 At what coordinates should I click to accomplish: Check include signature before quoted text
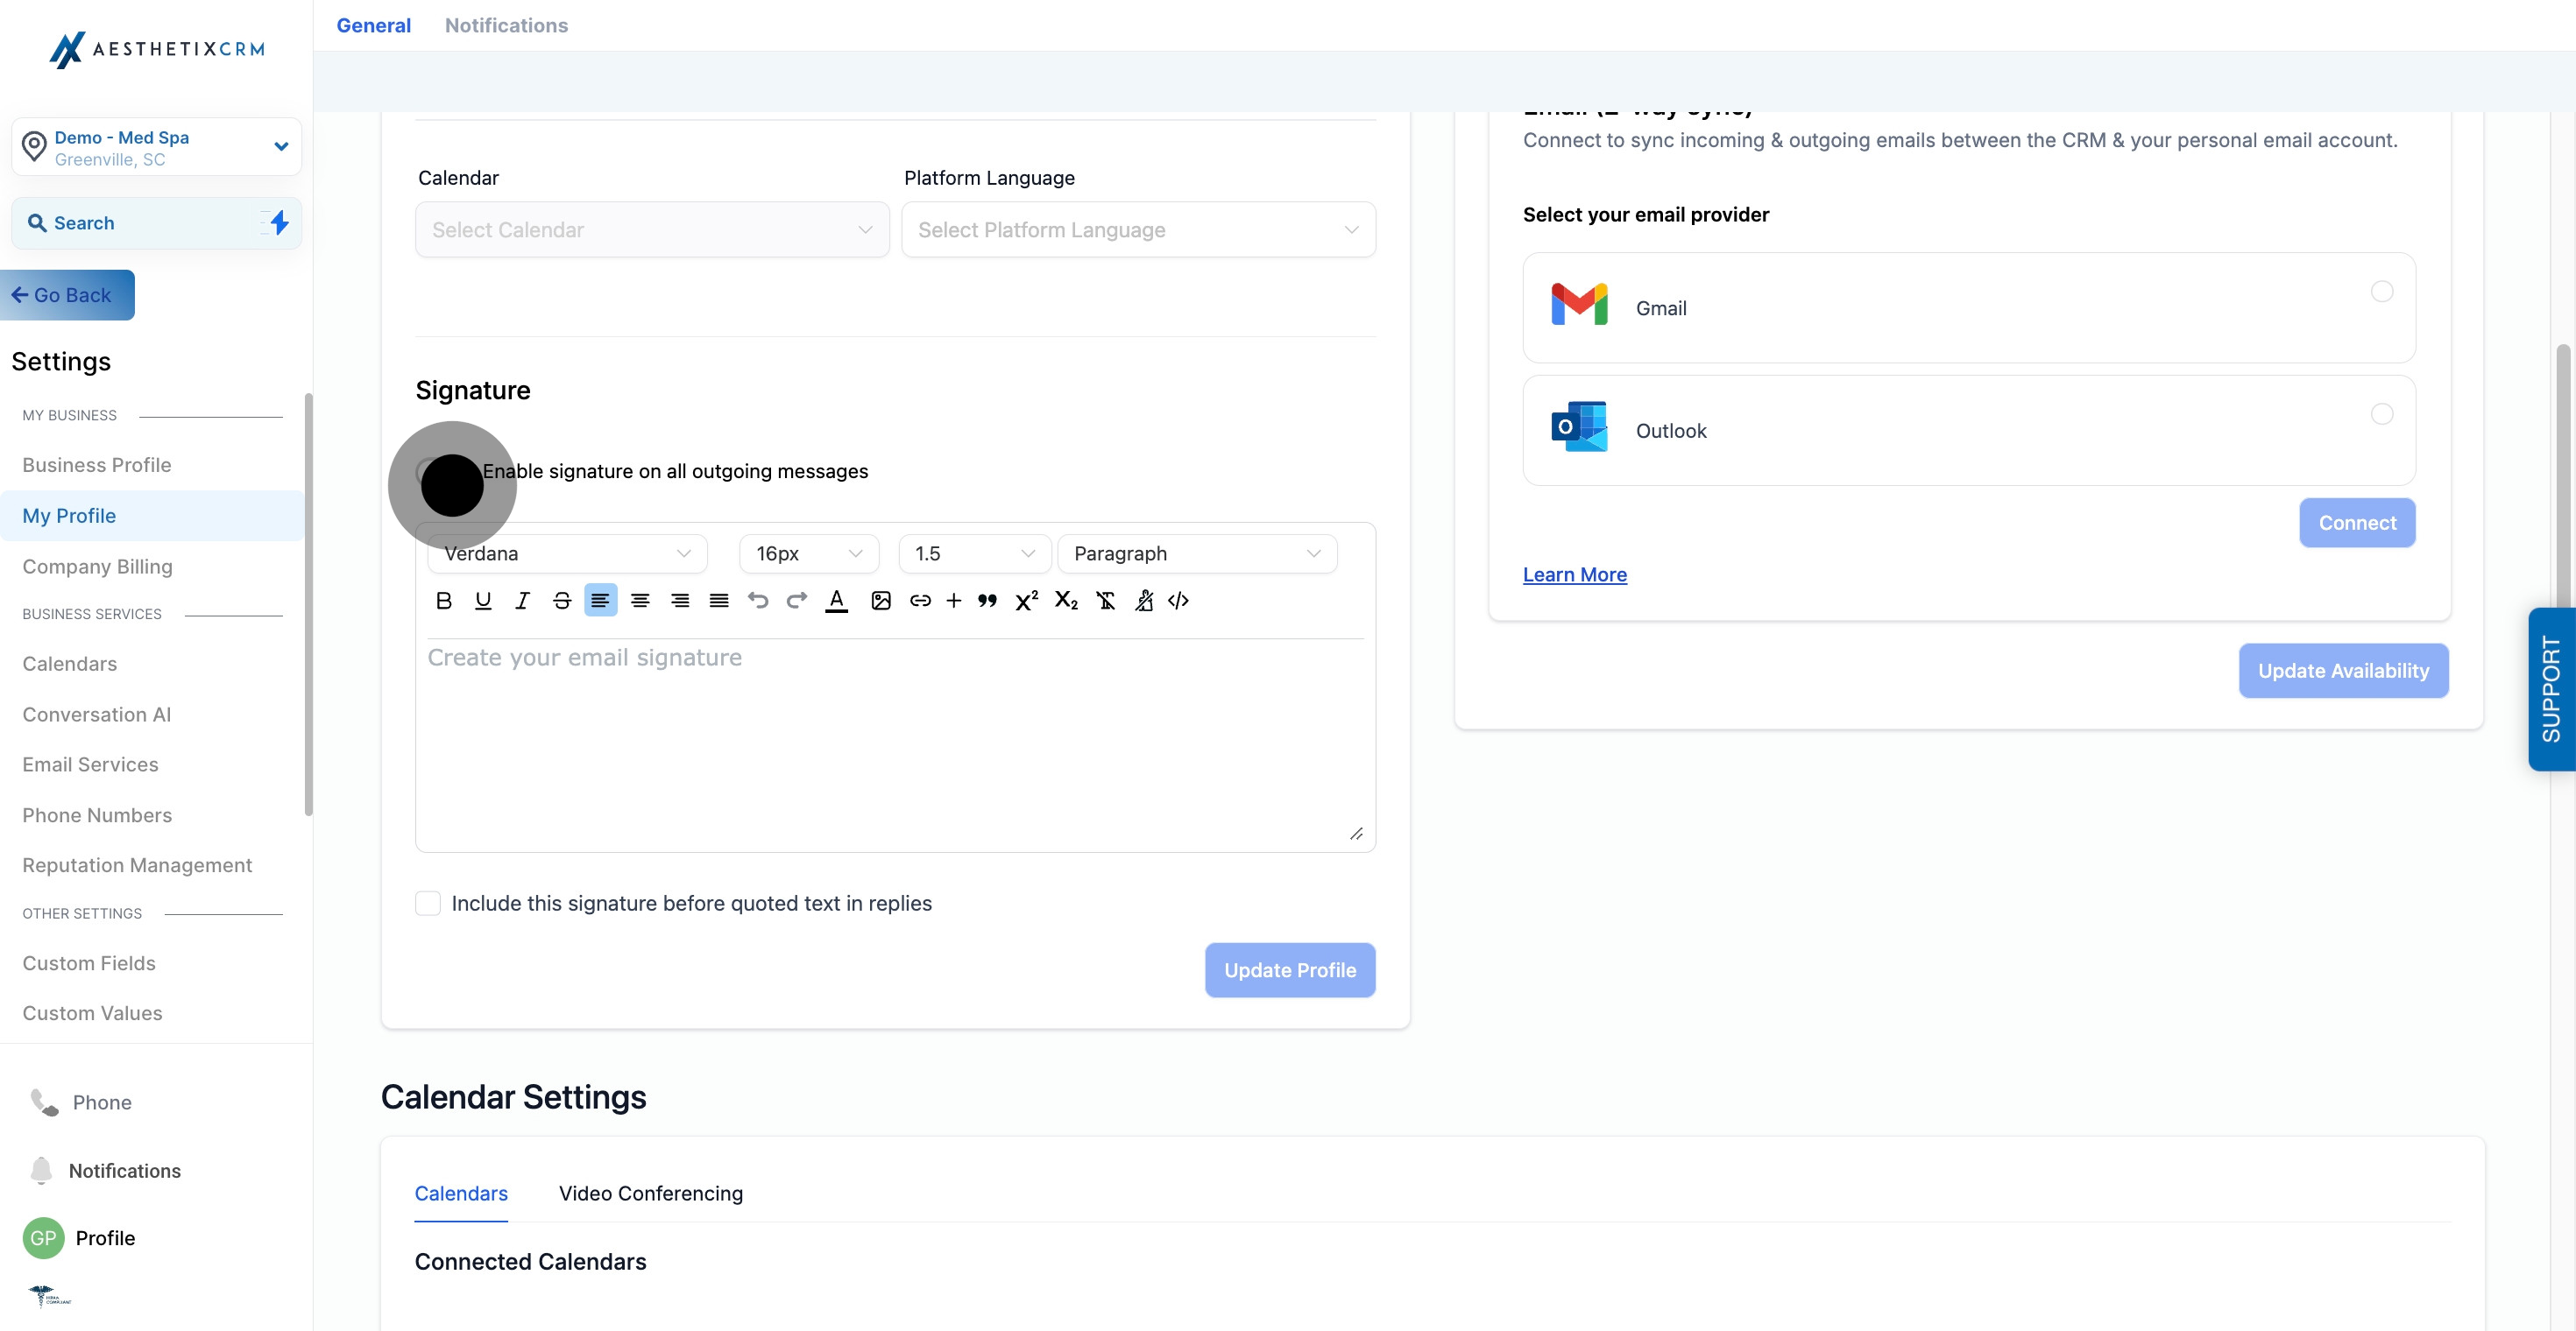pos(428,904)
